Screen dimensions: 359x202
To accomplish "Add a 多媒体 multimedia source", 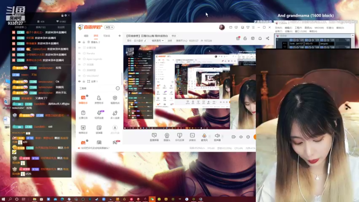I will pos(193,137).
